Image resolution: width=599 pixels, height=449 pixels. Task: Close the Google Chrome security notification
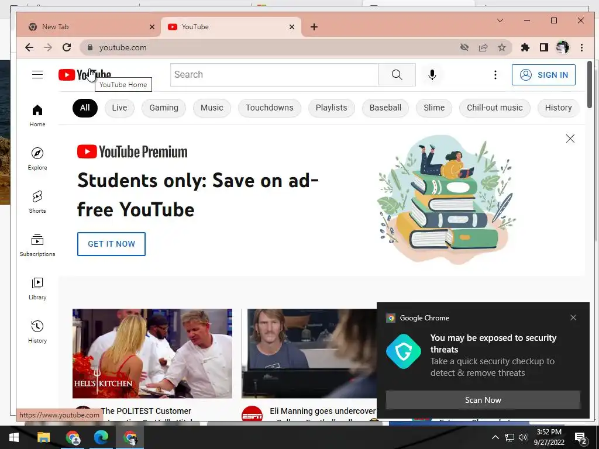pyautogui.click(x=573, y=317)
